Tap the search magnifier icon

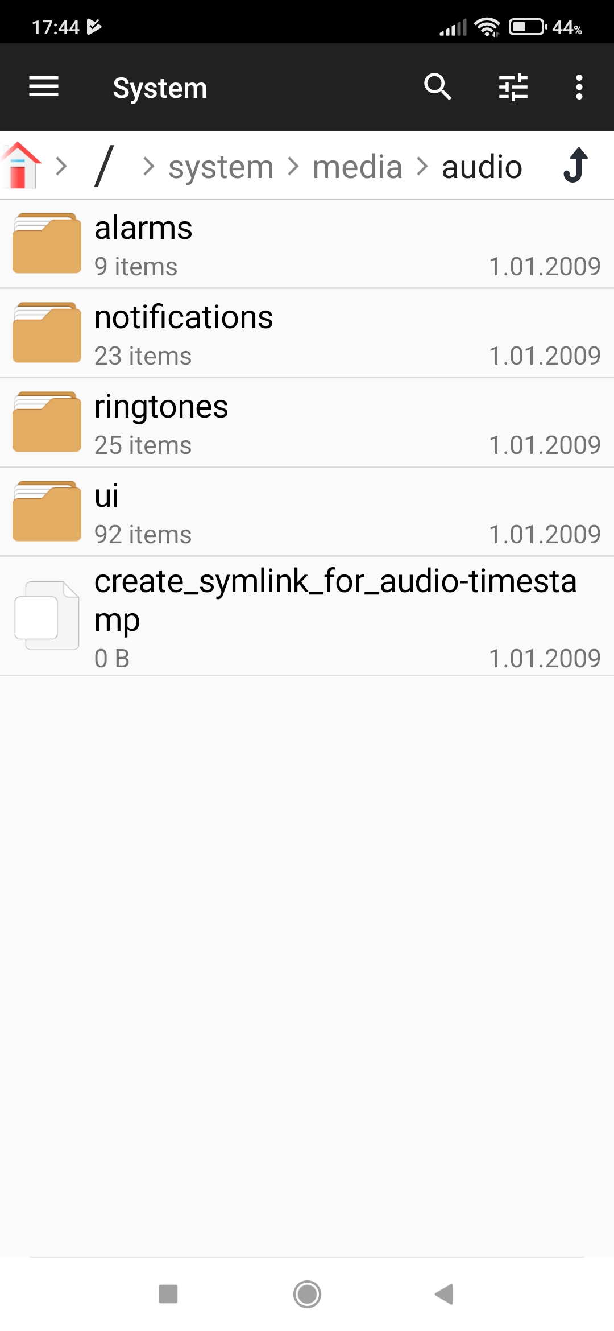[437, 87]
